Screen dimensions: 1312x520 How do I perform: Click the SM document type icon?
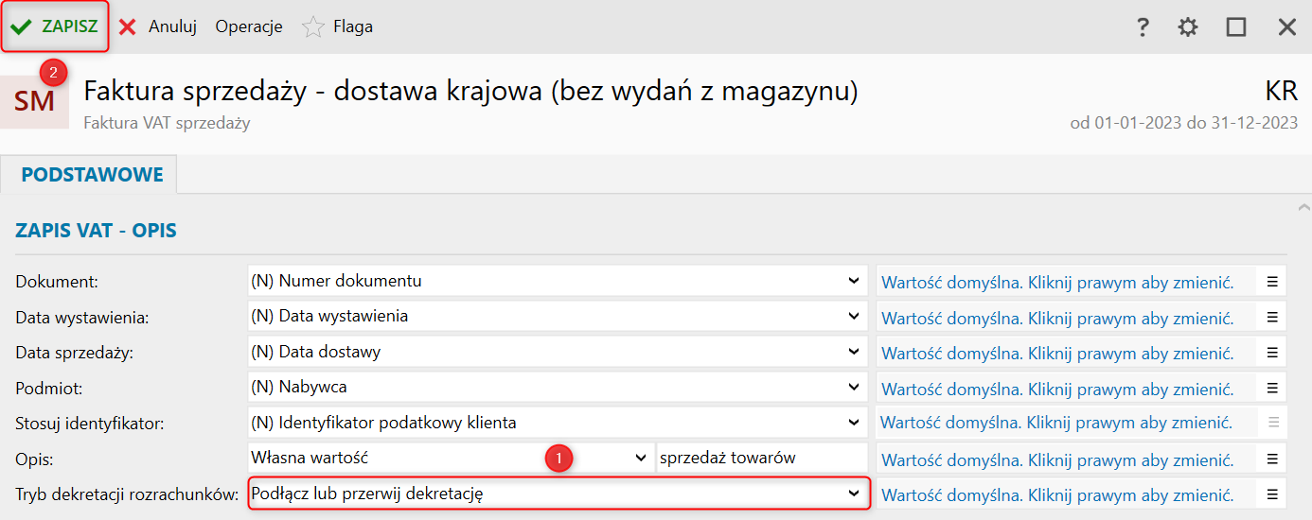(x=35, y=100)
